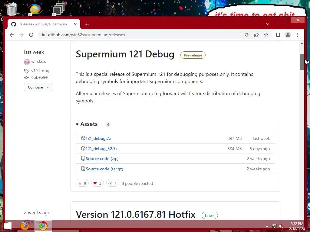Click the file icon beside Source code (tar.gz)
The width and height of the screenshot is (310, 232).
(x=83, y=169)
